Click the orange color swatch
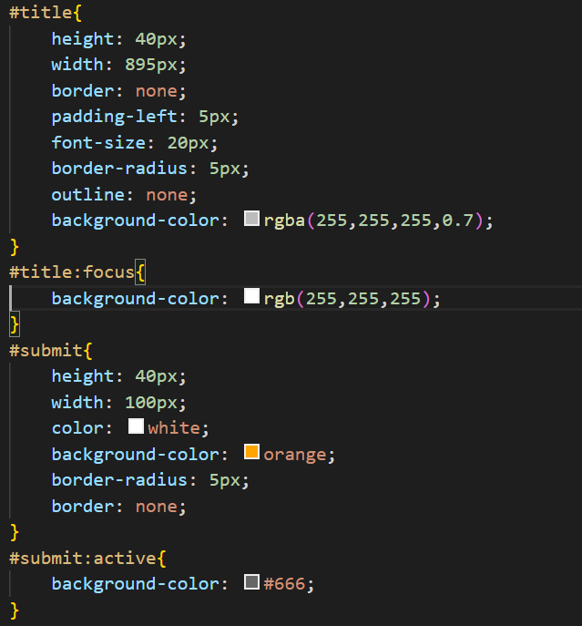Image resolution: width=582 pixels, height=626 pixels. [251, 452]
